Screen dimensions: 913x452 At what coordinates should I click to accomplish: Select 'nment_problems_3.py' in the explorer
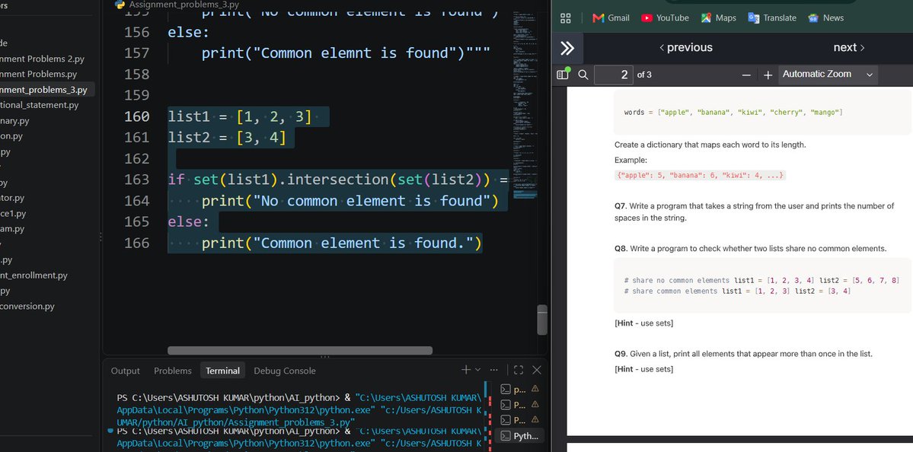click(43, 90)
